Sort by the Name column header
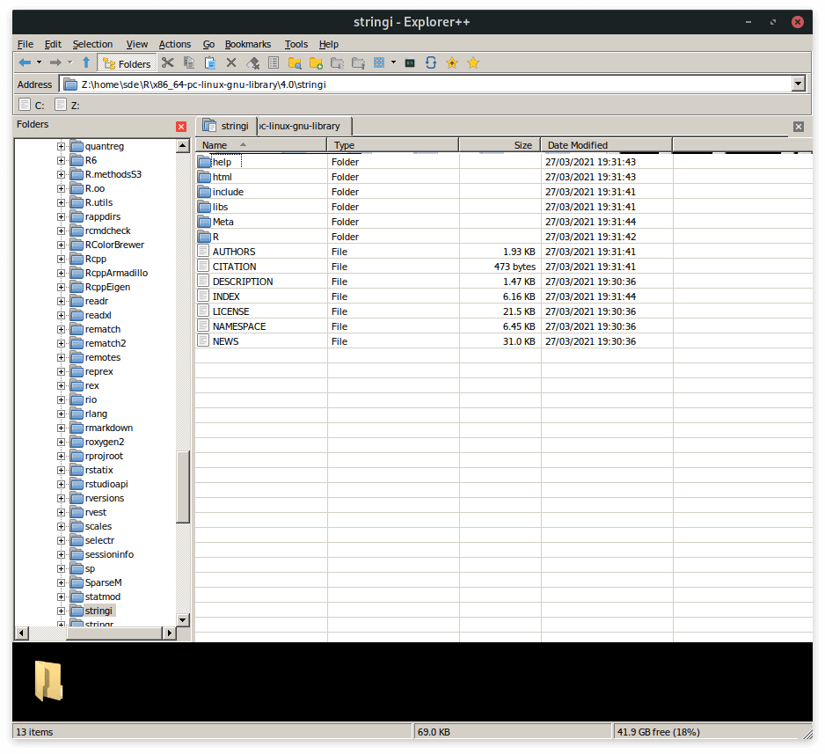The width and height of the screenshot is (825, 754). (x=261, y=145)
